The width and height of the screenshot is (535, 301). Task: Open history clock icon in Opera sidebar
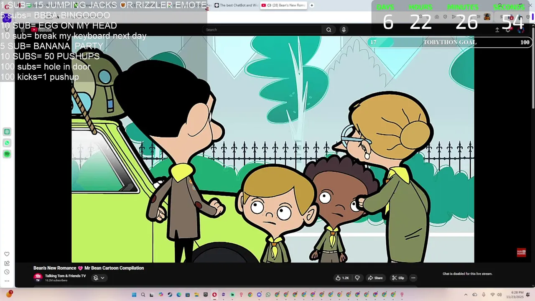[x=7, y=272]
